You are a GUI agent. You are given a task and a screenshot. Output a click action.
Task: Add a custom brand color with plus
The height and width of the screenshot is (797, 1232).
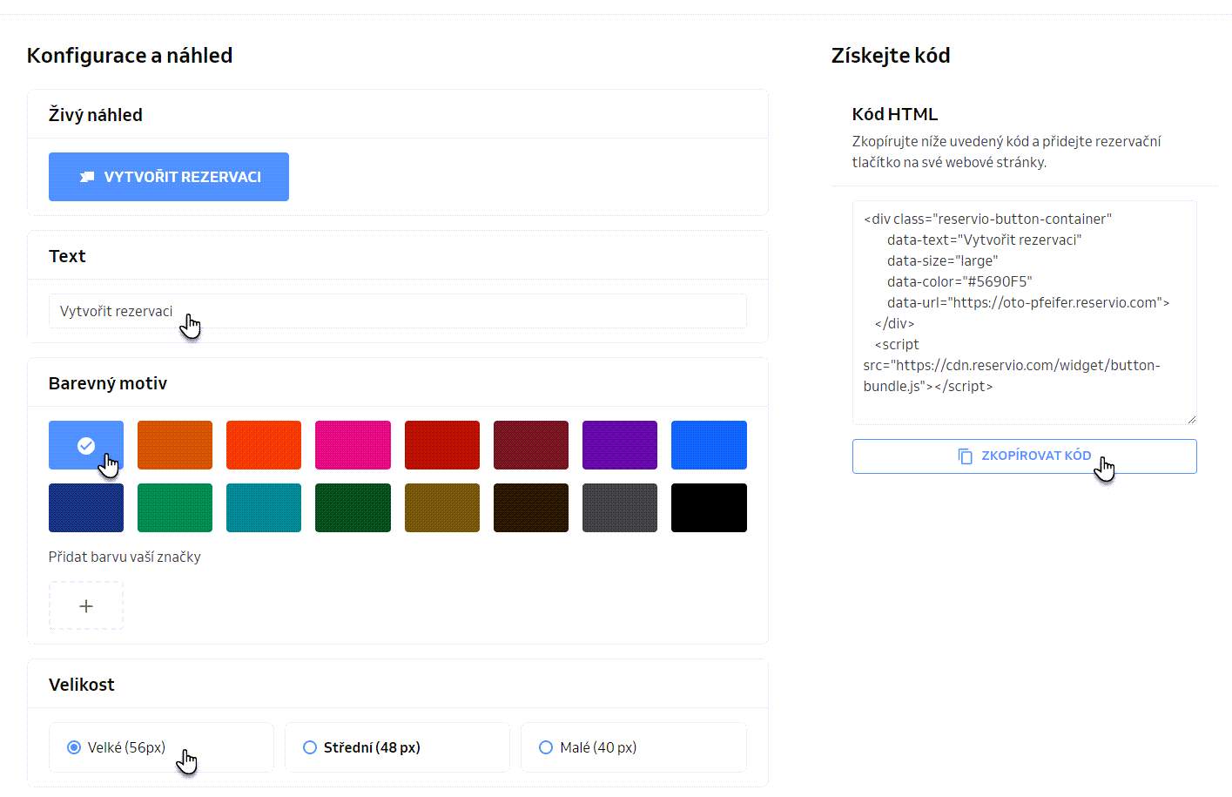pos(86,605)
